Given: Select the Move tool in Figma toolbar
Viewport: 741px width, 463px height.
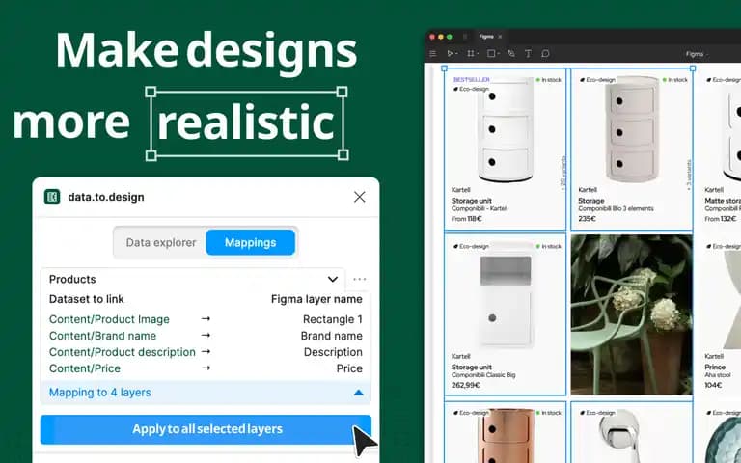Looking at the screenshot, I should [450, 54].
